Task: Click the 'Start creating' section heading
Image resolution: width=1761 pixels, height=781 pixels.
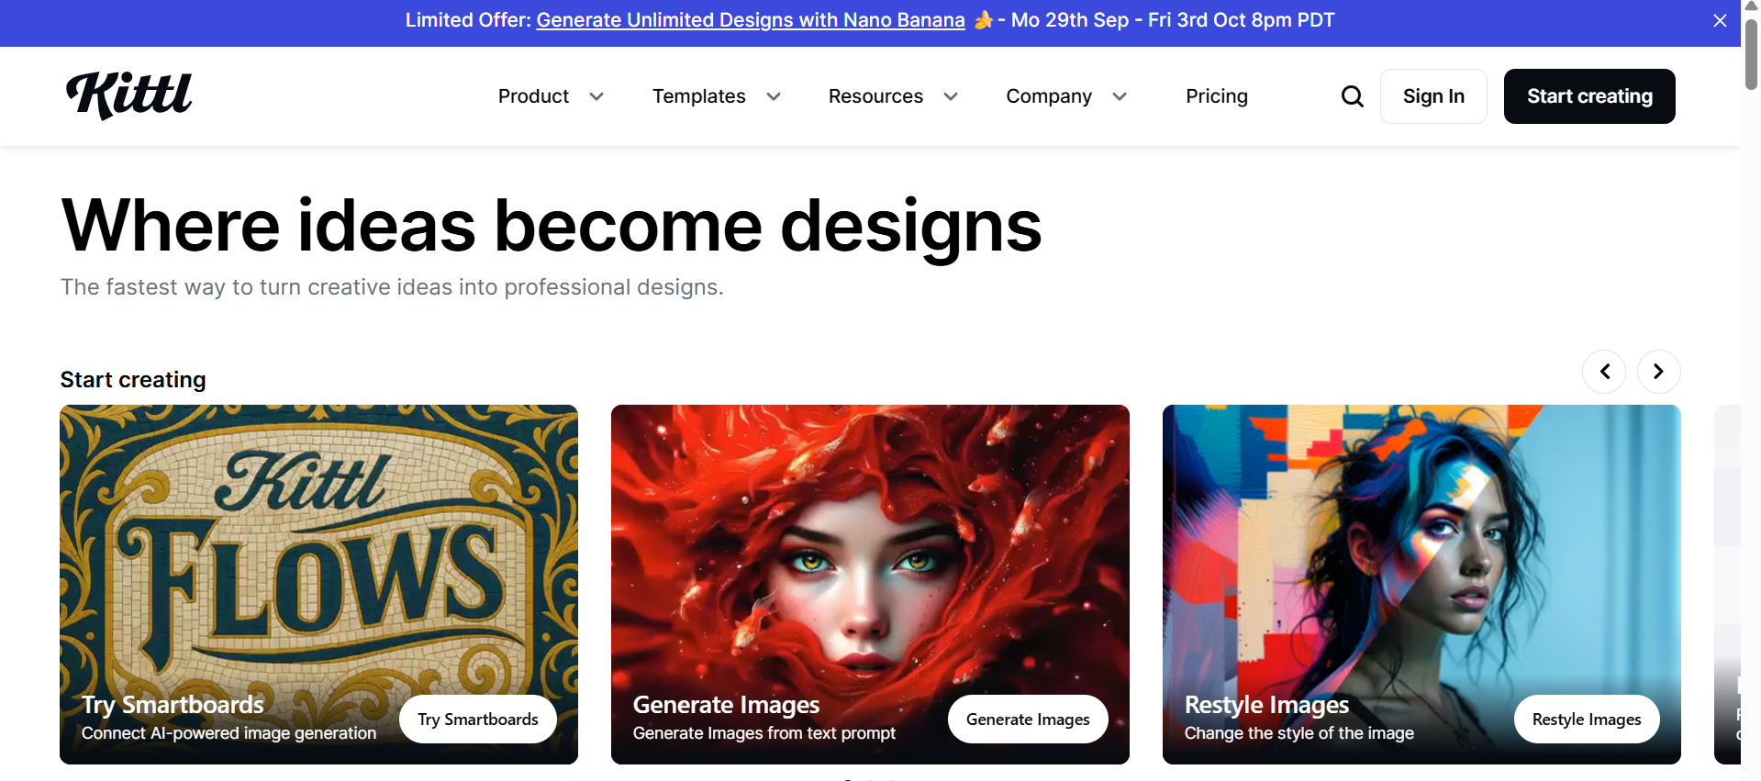Action: click(133, 380)
